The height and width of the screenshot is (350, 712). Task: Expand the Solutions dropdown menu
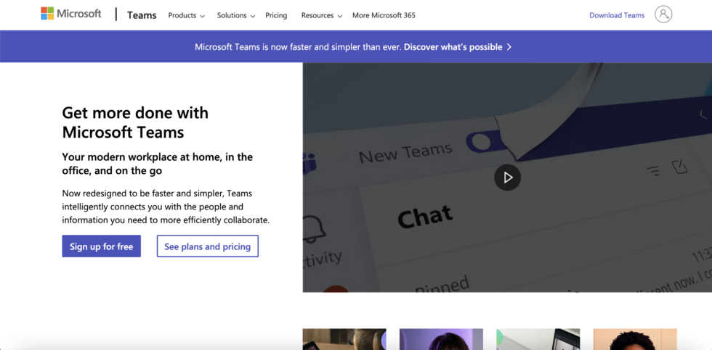point(236,15)
